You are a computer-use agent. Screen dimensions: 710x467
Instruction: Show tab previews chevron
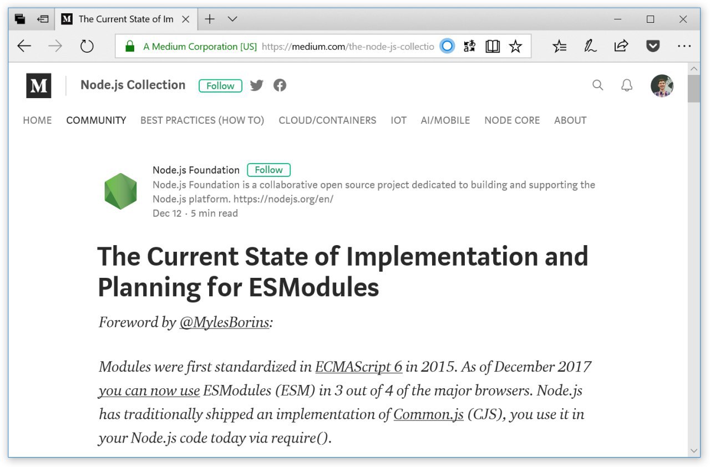point(232,19)
